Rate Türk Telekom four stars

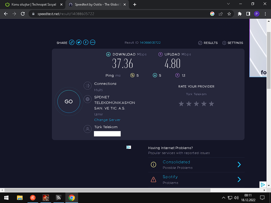[x=204, y=104]
